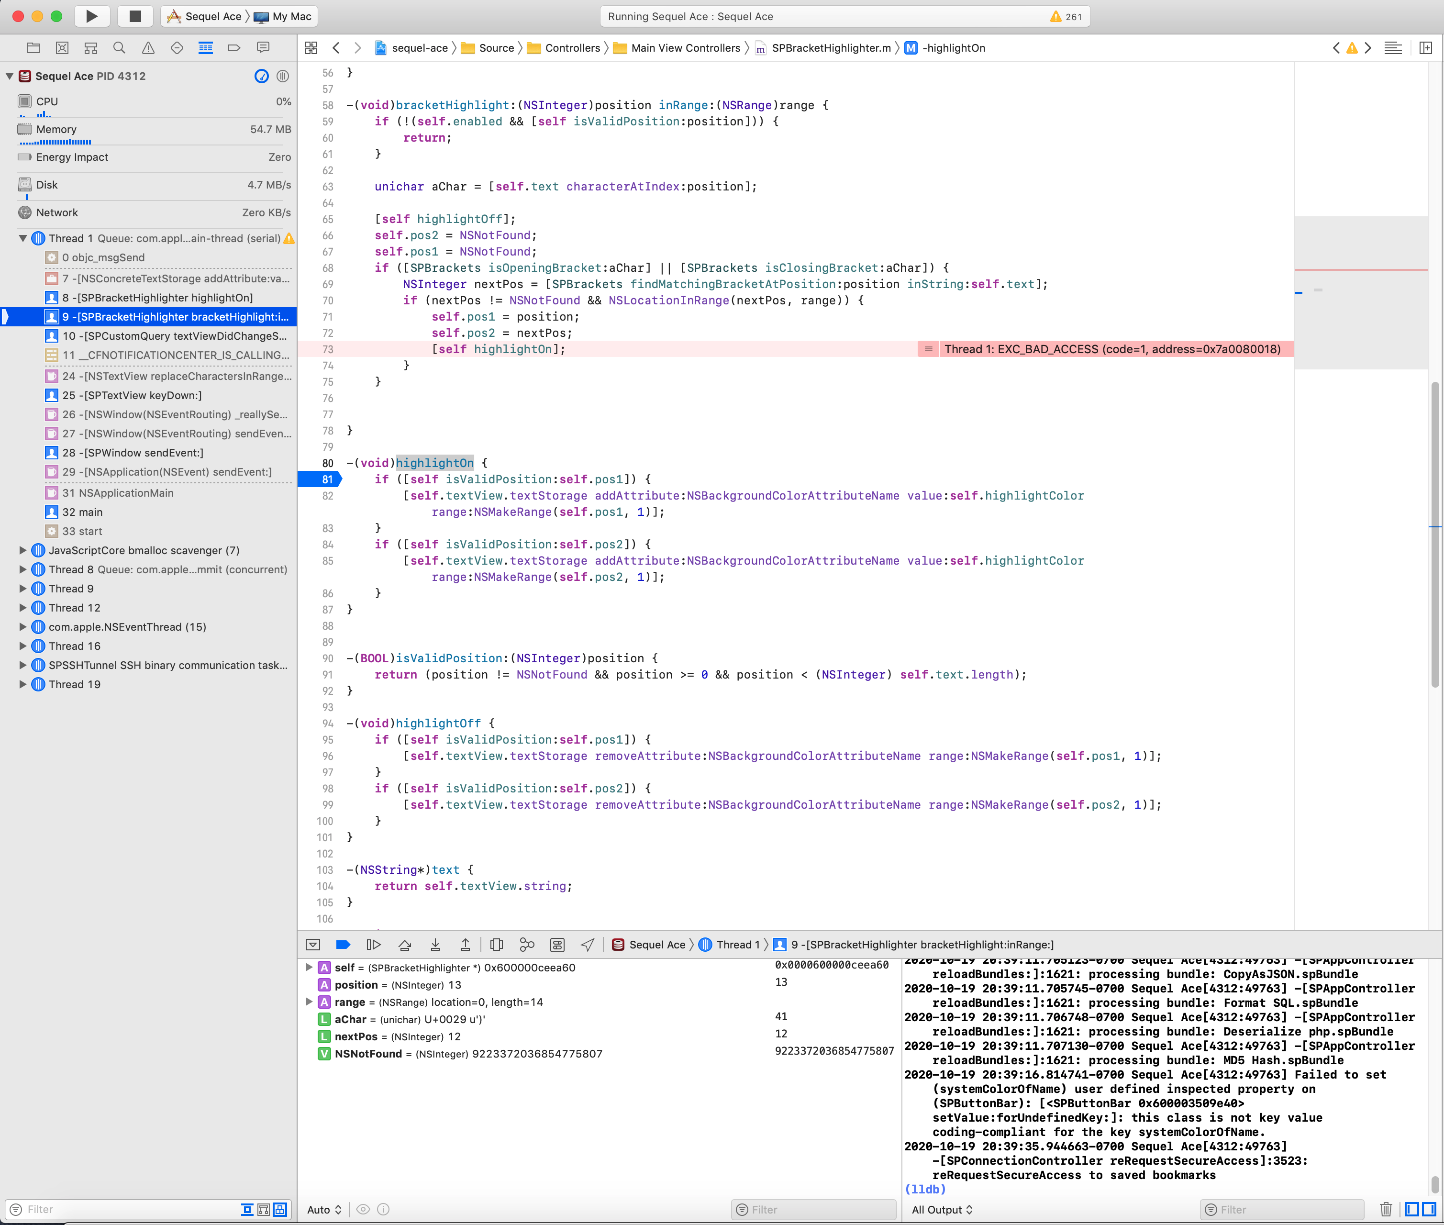The image size is (1444, 1225).
Task: Toggle Quick Look eye icon in variables view
Action: pos(363,1209)
